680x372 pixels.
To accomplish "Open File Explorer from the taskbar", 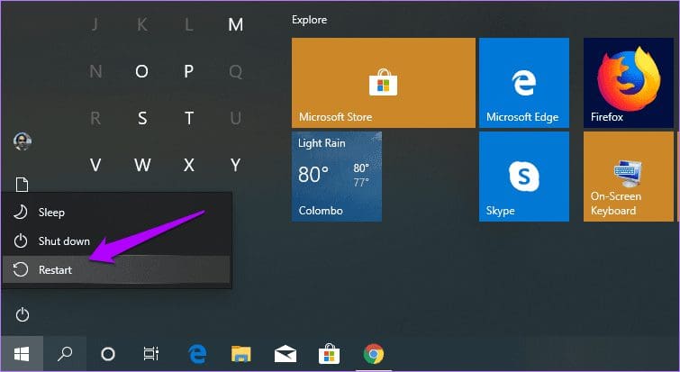I will click(x=241, y=354).
